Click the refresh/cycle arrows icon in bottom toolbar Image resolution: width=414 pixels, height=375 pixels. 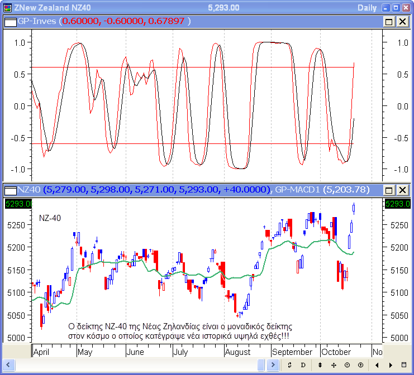(x=291, y=365)
